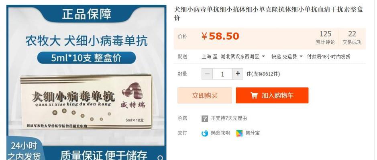Open the 22 交易成功 transactions link
Image resolution: width=377 pixels, height=160 pixels.
tap(352, 38)
